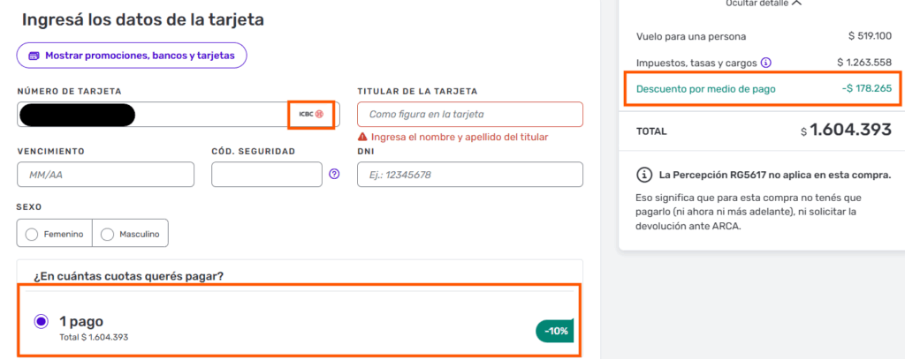Click the info icon beside Percepción RG5617
Image resolution: width=905 pixels, height=359 pixels.
tap(644, 173)
